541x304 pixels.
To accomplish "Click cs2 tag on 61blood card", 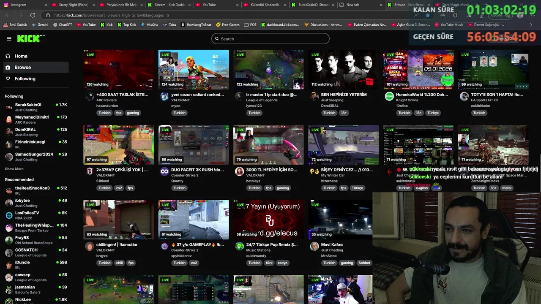I will tap(119, 188).
